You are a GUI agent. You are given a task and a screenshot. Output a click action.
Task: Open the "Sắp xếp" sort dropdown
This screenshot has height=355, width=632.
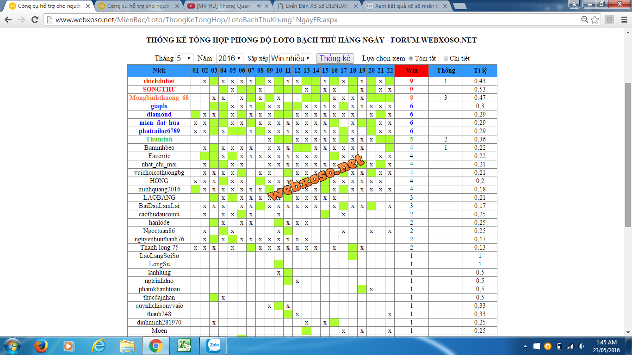[x=291, y=58]
